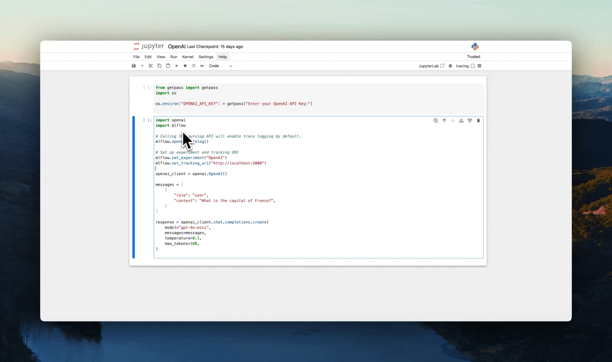Paste a cell from clipboard
The image size is (612, 362).
(168, 66)
